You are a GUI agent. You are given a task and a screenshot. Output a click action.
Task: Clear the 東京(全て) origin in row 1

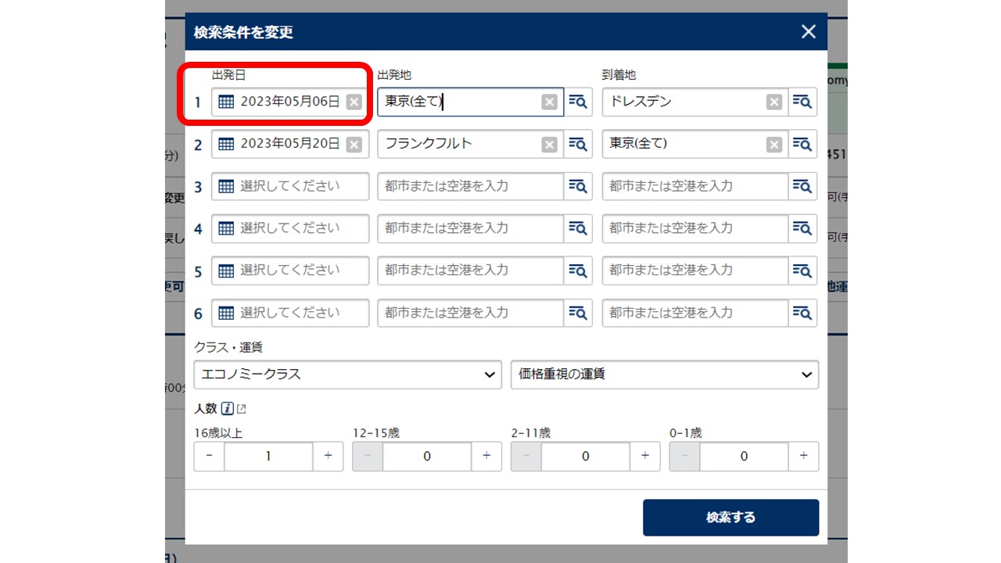coord(550,102)
